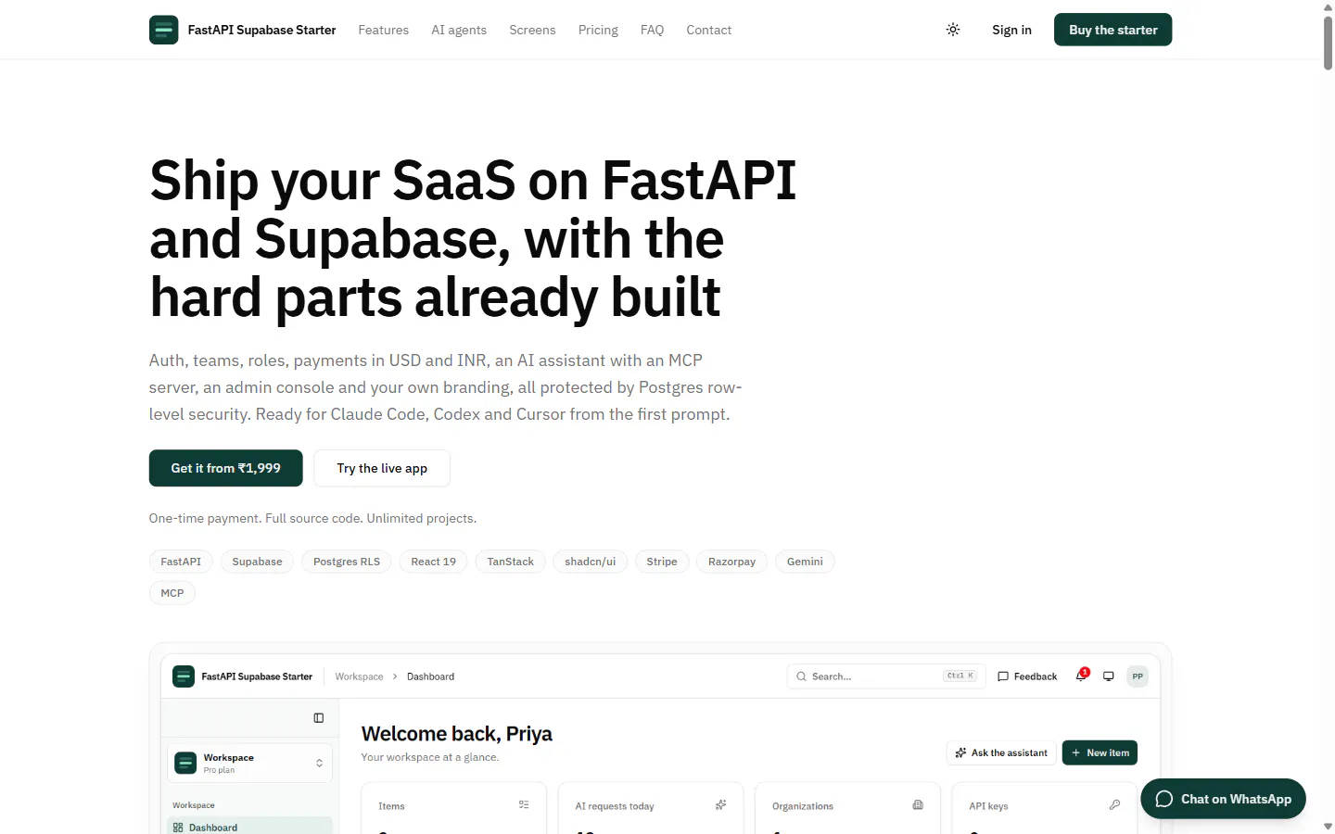
Task: Open the notifications bell icon
Action: (x=1081, y=676)
